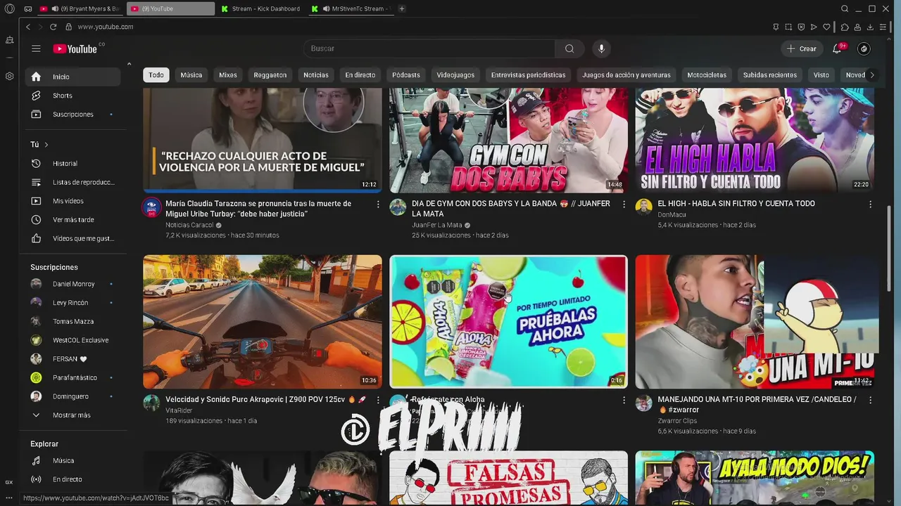The image size is (901, 506).
Task: Select the Entrevistas periodísticas chip
Action: point(528,75)
